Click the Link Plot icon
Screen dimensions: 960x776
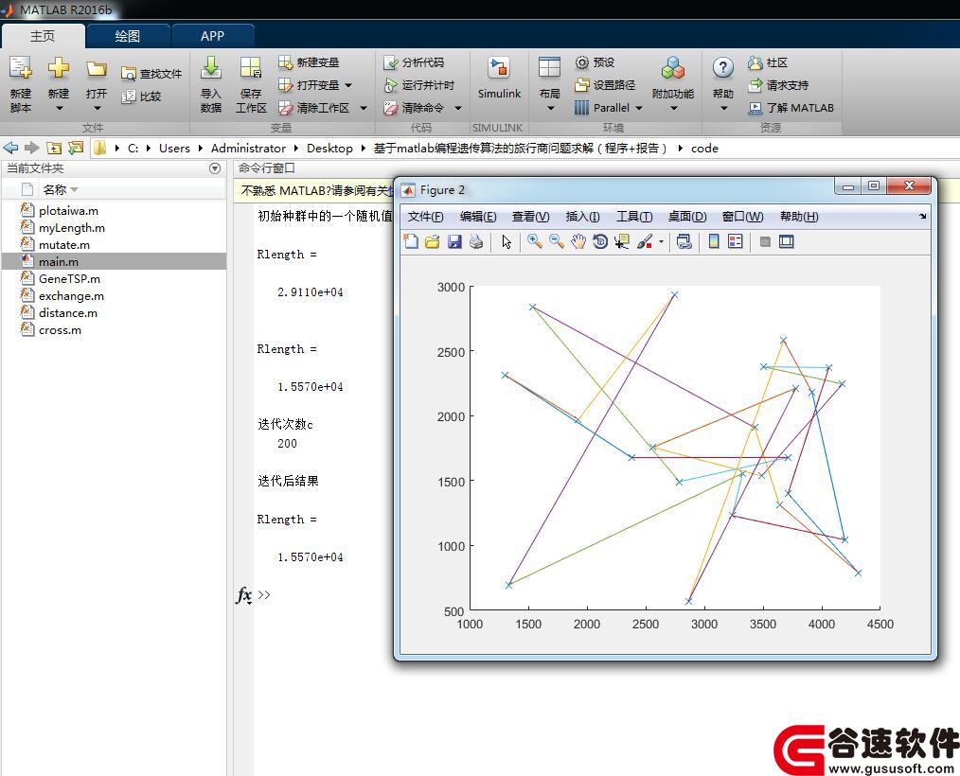click(684, 241)
